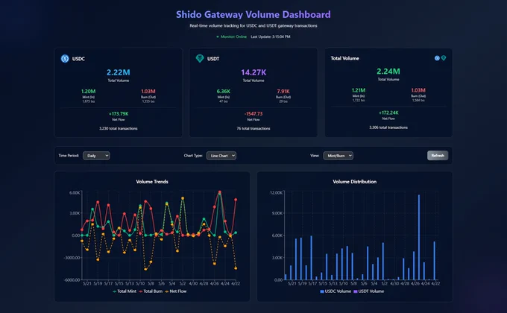Click the green Monitor Online status dot
Image resolution: width=507 pixels, height=313 pixels.
pos(218,37)
